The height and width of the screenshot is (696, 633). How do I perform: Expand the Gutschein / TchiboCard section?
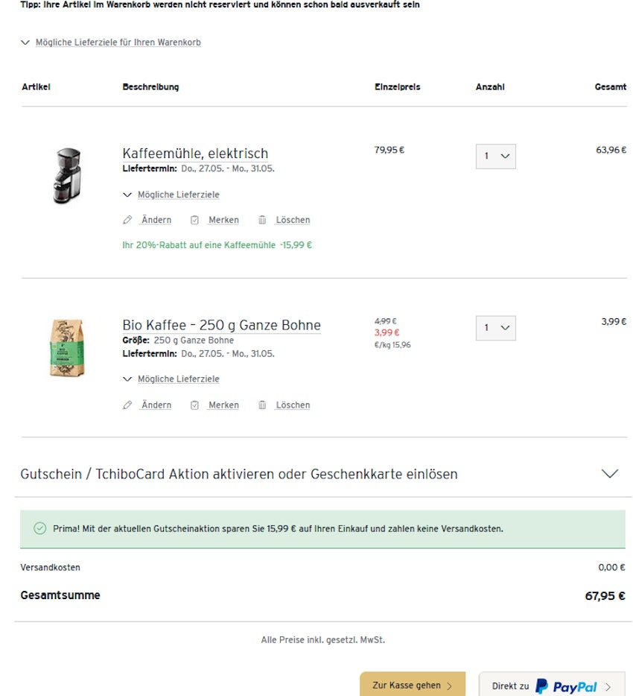[610, 474]
